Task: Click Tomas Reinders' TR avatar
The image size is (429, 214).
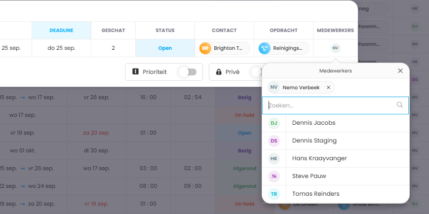Action: point(274,194)
